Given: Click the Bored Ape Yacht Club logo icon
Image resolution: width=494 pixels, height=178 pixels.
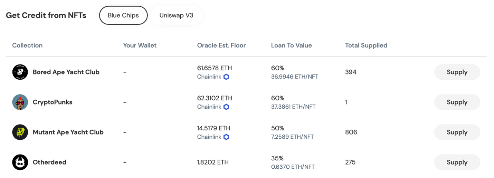Looking at the screenshot, I should 20,72.
